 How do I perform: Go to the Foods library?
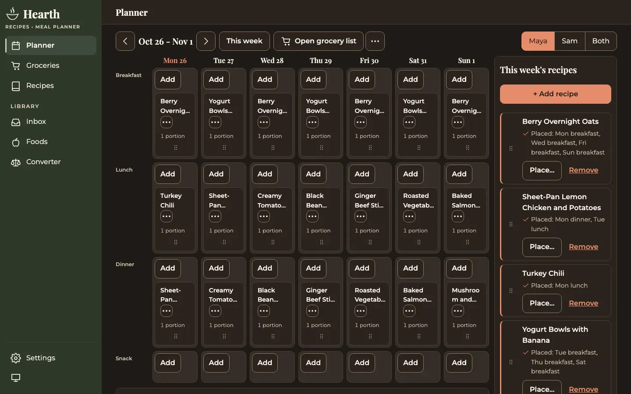pyautogui.click(x=51, y=142)
